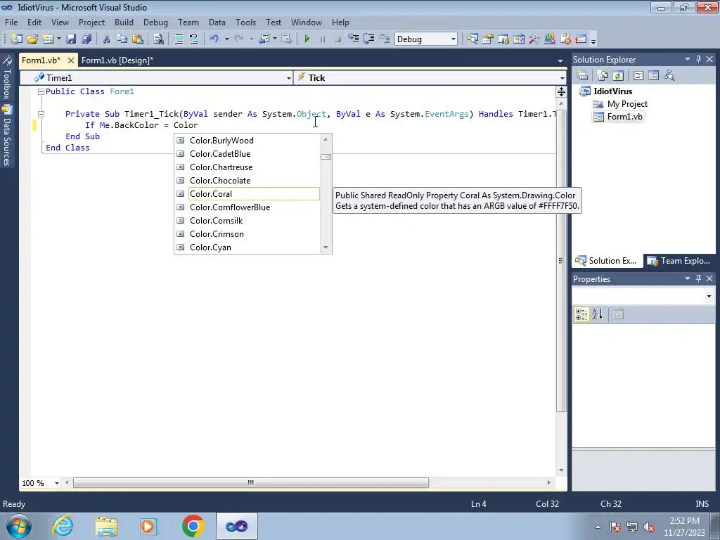720x540 pixels.
Task: Open Toolbox via wrench-hammer toolbar icon
Action: pyautogui.click(x=534, y=39)
